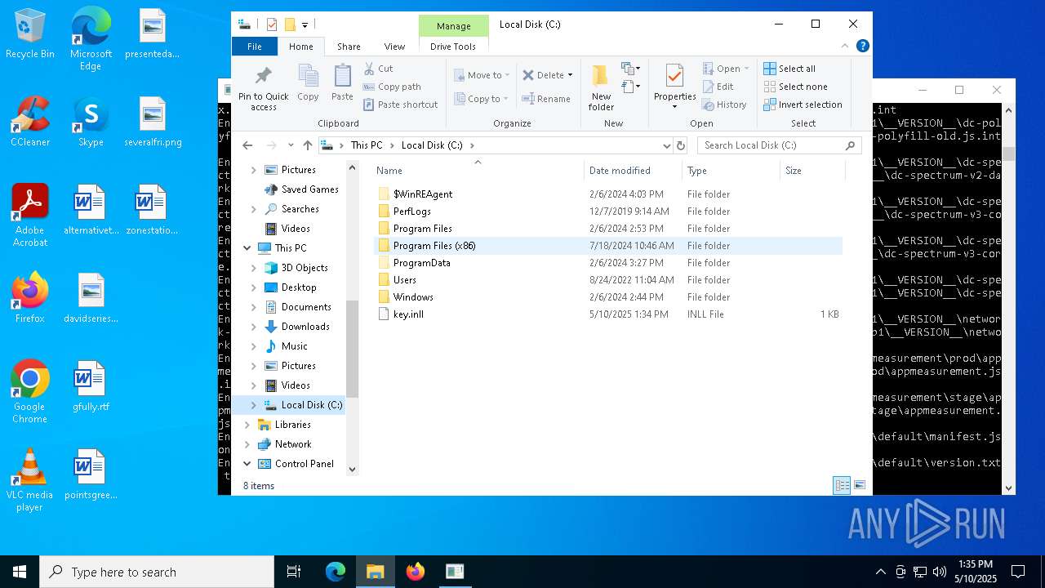Open Task View on taskbar
This screenshot has width=1045, height=588.
coord(294,572)
